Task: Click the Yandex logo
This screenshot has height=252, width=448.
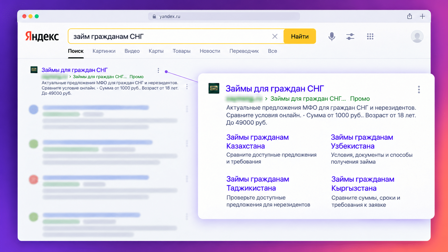Action: point(42,36)
